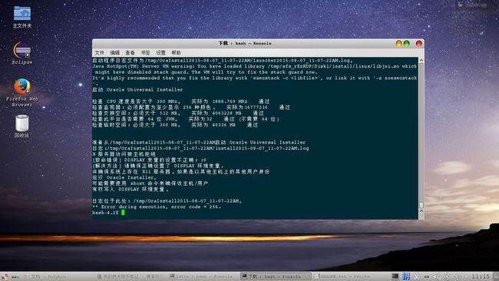Click the '日志位于此处' log location line
Screen dimensions: 499x281
click(167, 201)
